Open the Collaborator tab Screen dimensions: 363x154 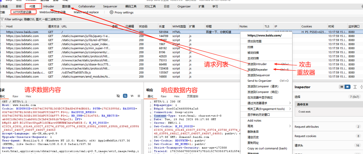pos(87,6)
